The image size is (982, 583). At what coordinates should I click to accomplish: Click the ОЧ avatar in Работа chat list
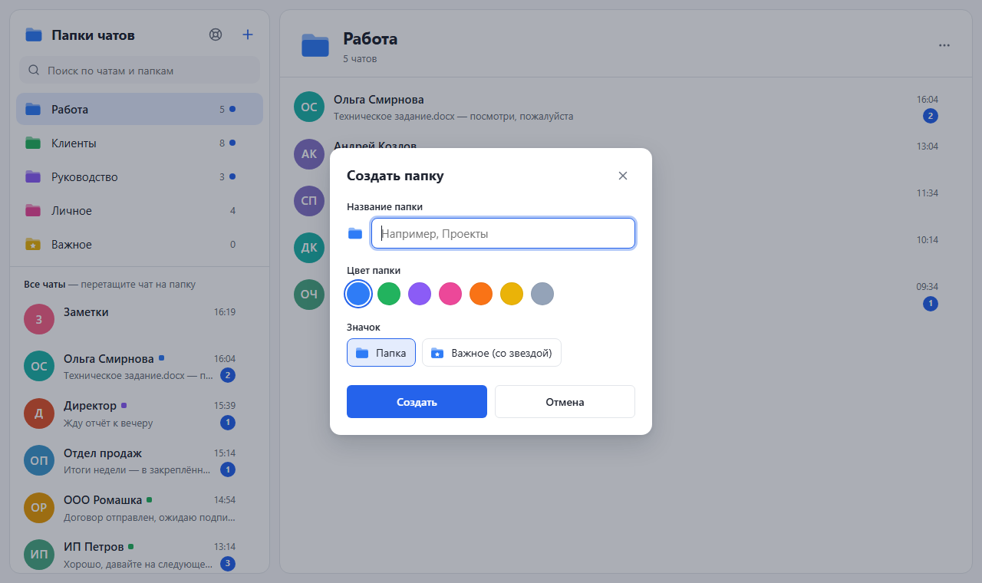coord(309,295)
